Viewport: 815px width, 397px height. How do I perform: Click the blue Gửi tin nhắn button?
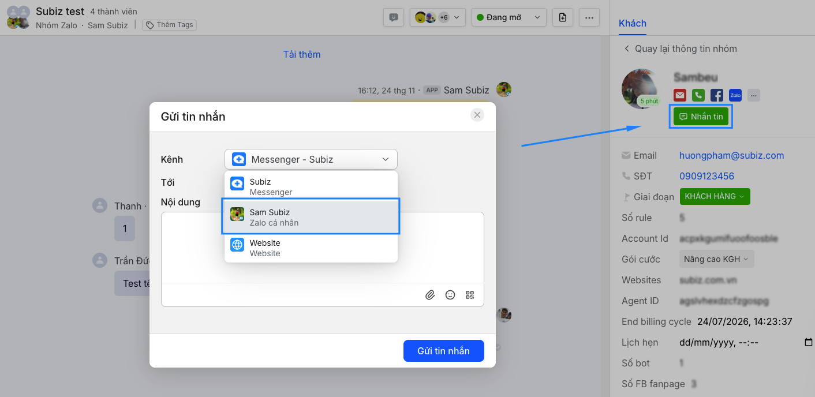pos(443,351)
